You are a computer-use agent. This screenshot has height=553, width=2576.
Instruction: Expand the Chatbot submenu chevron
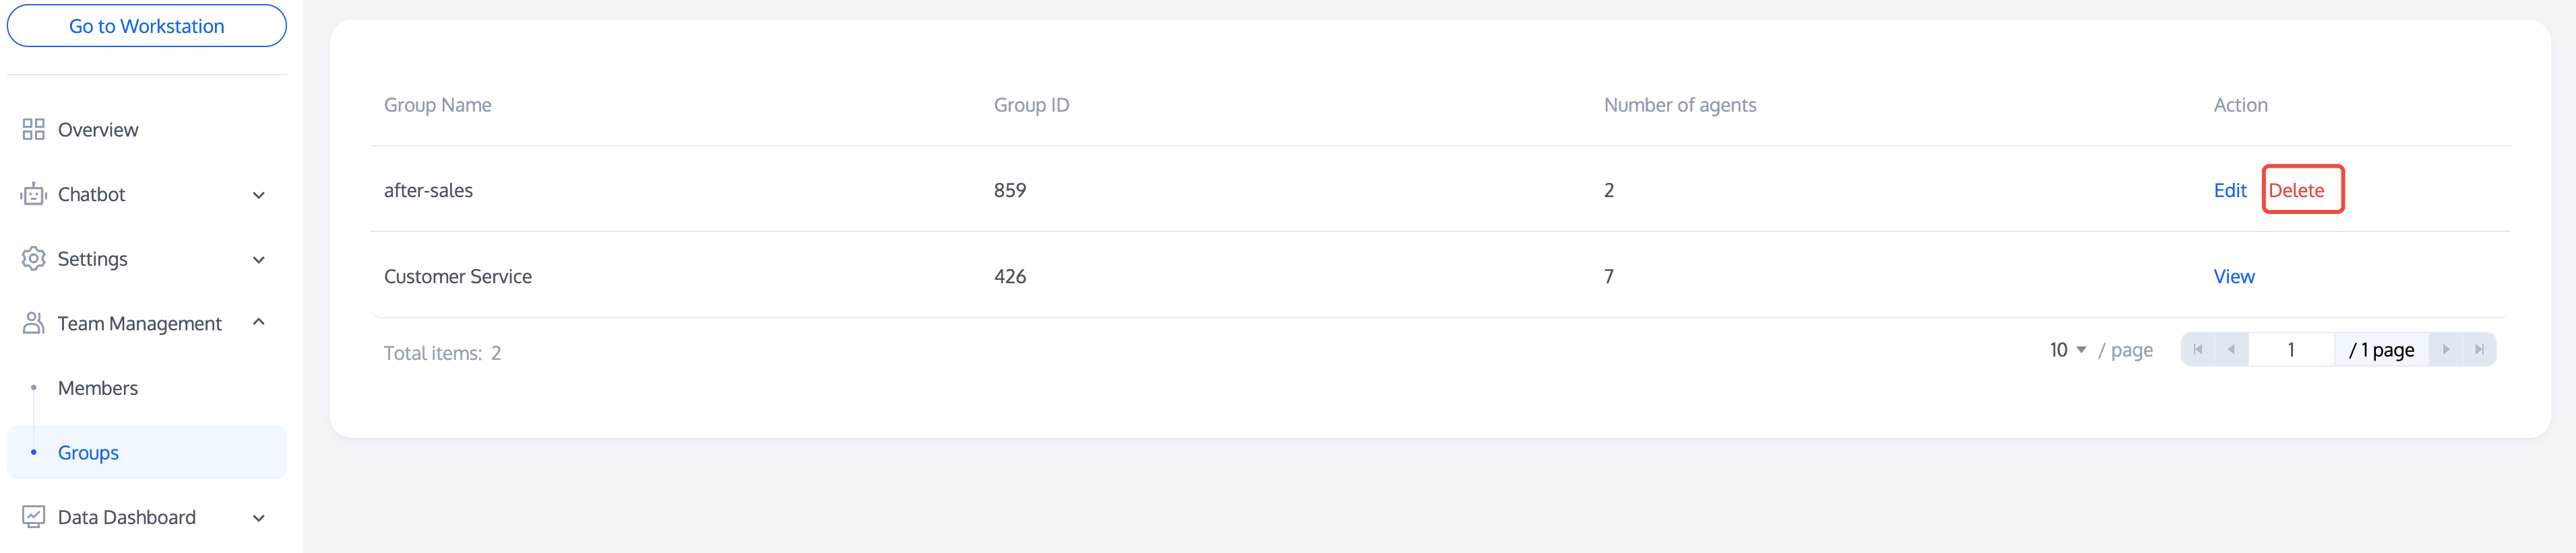[x=259, y=196]
